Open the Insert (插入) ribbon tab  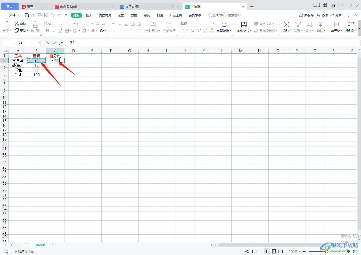click(x=89, y=15)
